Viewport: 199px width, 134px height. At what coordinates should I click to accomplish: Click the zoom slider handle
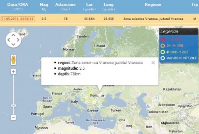pyautogui.click(x=13, y=106)
